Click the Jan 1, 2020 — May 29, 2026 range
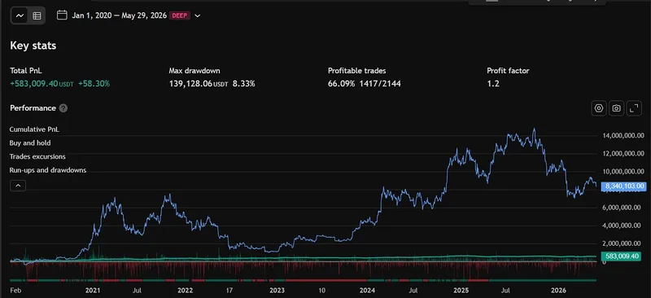Image resolution: width=651 pixels, height=298 pixels. coord(120,15)
